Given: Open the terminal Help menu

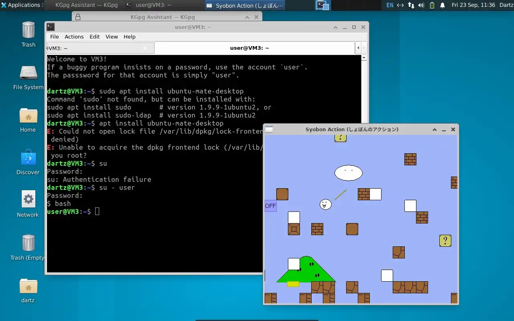Looking at the screenshot, I should pyautogui.click(x=129, y=37).
